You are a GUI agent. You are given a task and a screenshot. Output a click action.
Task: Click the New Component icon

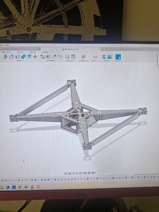(42, 57)
